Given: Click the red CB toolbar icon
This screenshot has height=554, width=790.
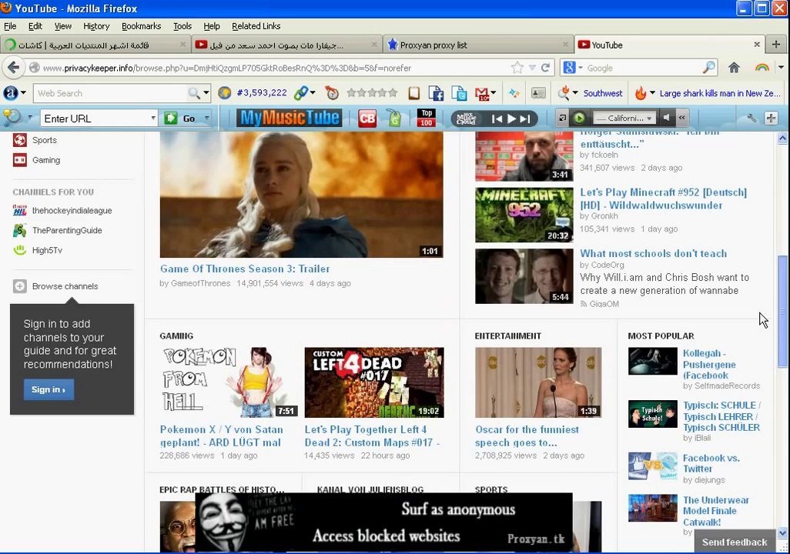Looking at the screenshot, I should (x=367, y=118).
